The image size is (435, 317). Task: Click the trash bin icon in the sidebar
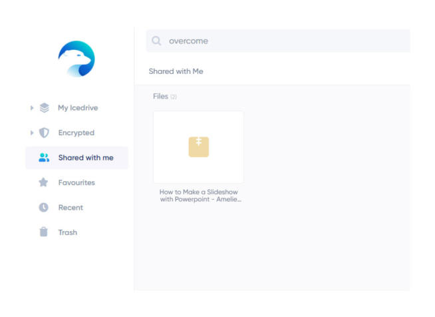pos(44,232)
